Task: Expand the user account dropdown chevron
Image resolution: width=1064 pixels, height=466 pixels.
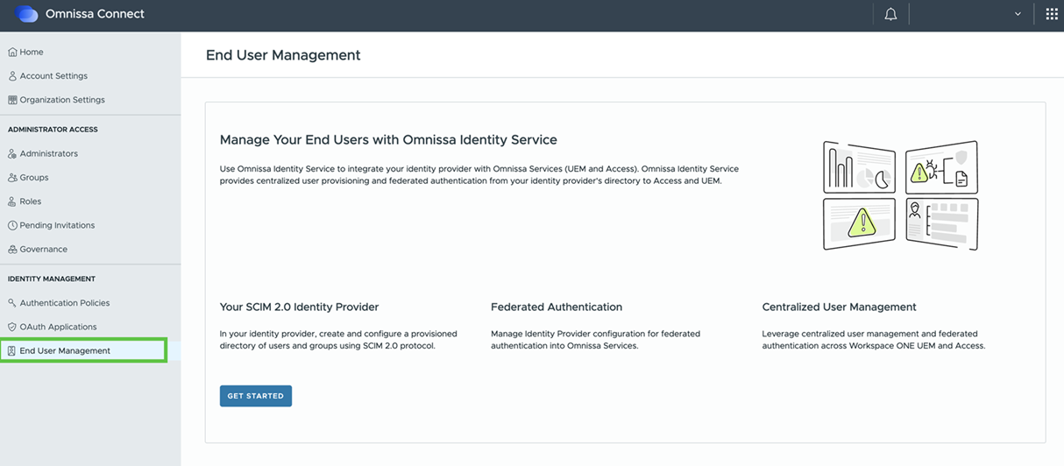Action: tap(1018, 14)
